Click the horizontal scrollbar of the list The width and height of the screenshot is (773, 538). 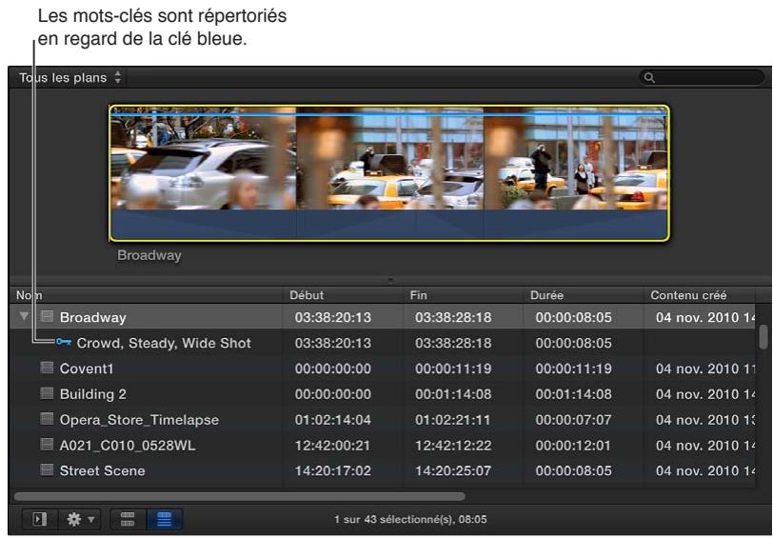point(240,496)
